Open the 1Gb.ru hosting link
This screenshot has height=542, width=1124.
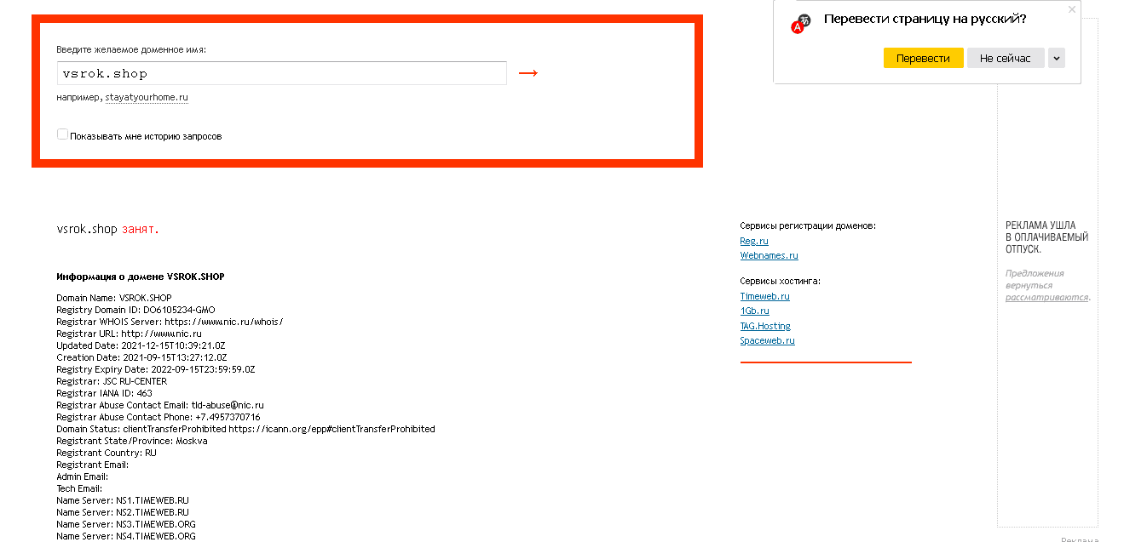click(754, 311)
